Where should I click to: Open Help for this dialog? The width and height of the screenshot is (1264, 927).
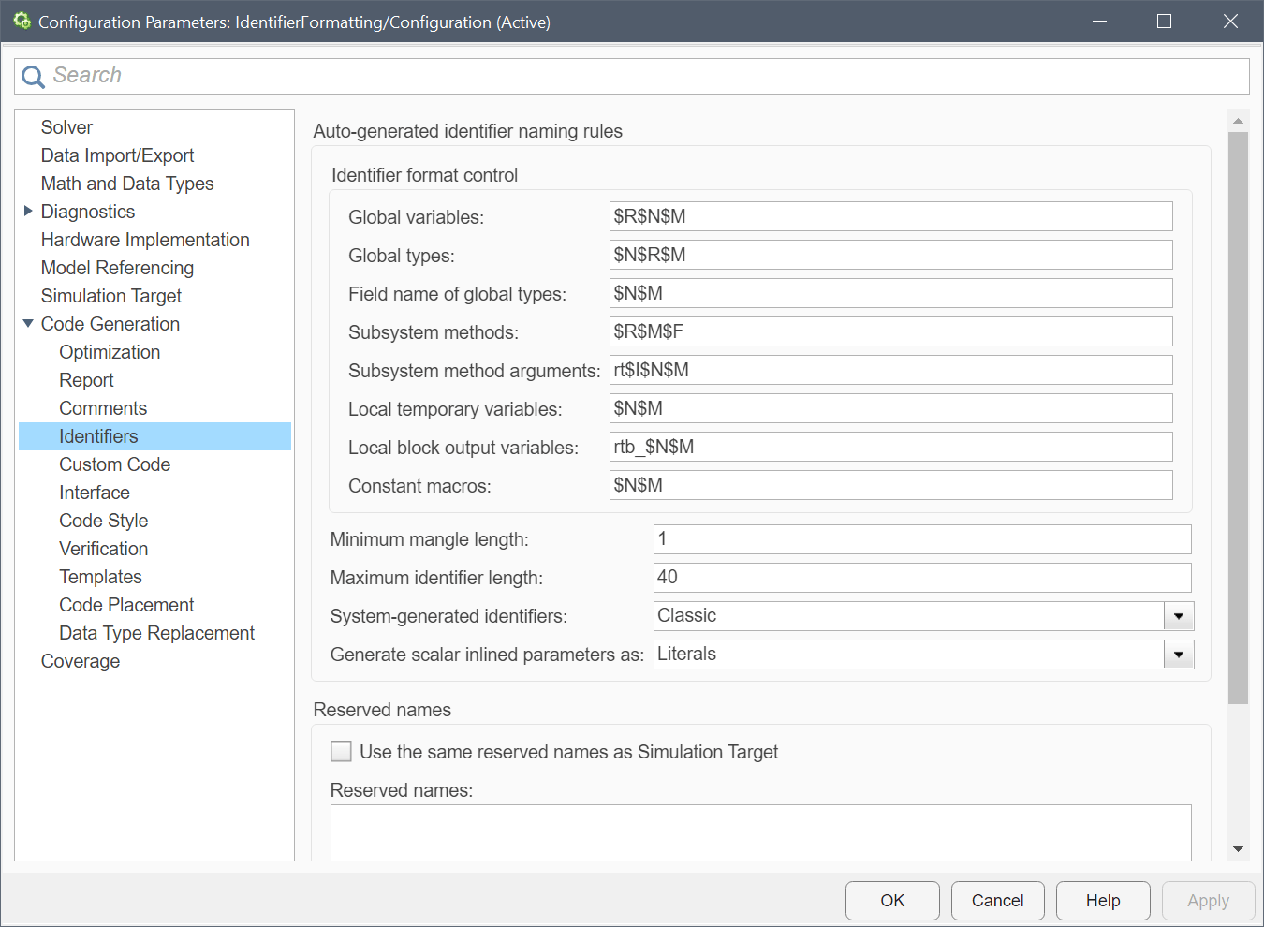(1102, 901)
